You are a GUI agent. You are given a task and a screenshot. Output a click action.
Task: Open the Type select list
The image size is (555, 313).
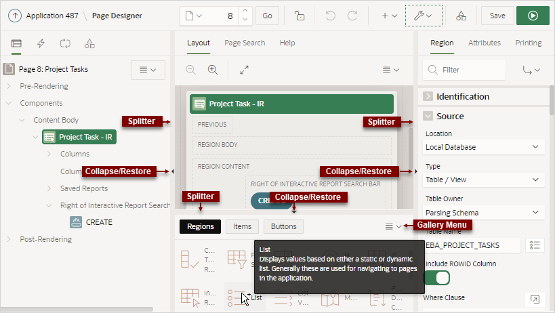(x=483, y=180)
